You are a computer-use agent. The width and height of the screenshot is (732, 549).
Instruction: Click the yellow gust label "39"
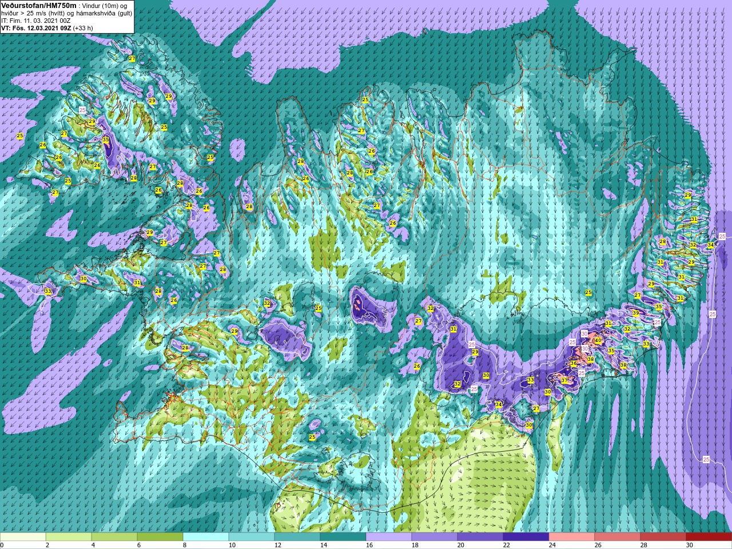636,313
